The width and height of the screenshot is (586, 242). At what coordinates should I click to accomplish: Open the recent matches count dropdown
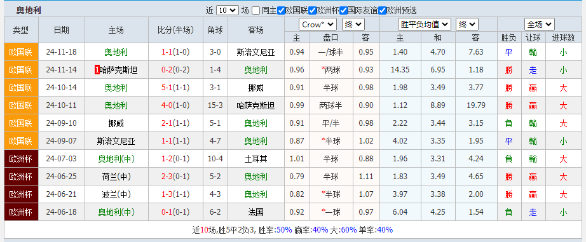pos(228,10)
